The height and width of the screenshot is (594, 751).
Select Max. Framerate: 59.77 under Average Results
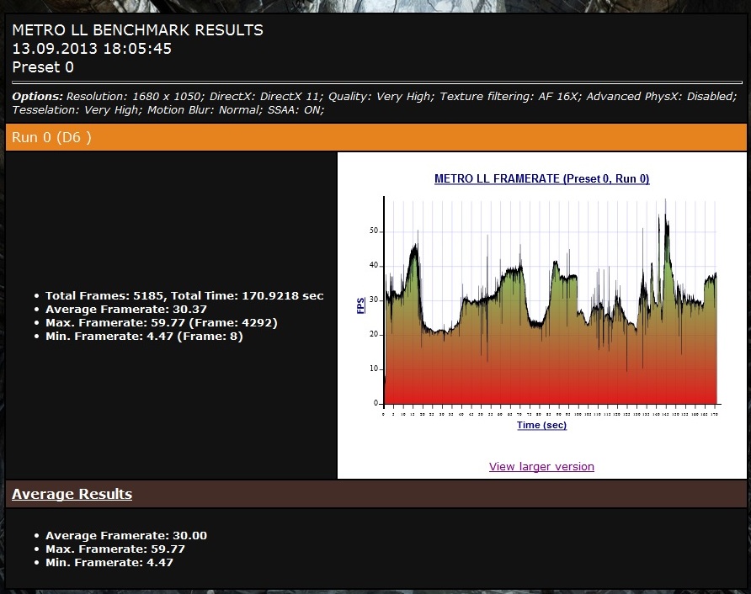(115, 549)
